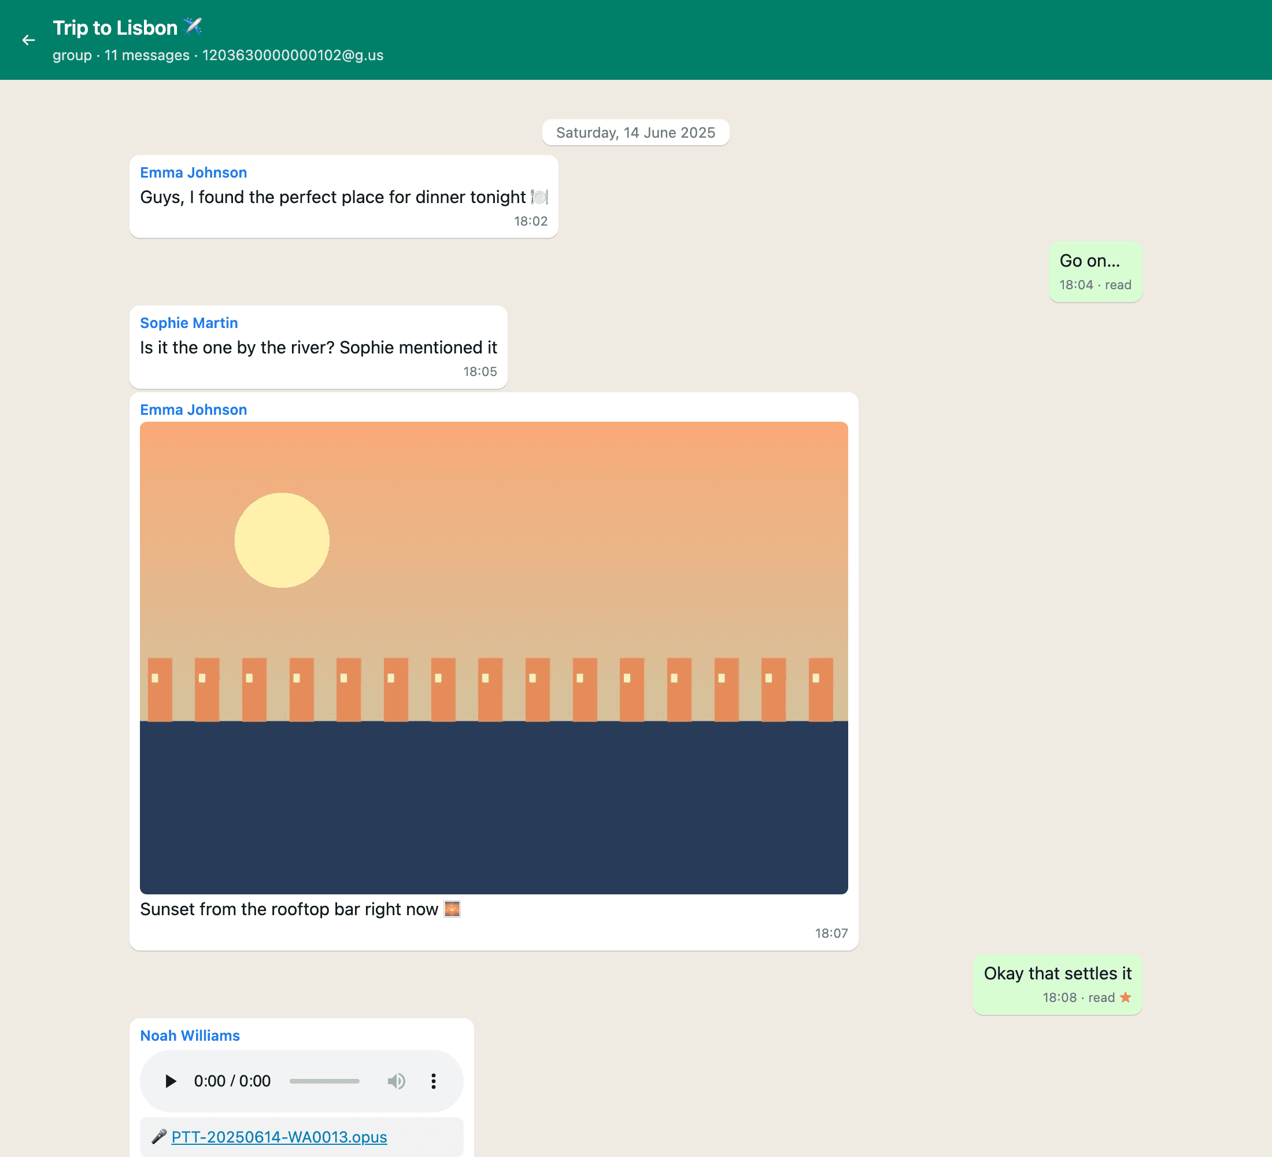Screen dimensions: 1272x1157
Task: Open PTT-20250614-WA0013.opus link
Action: coord(279,1137)
